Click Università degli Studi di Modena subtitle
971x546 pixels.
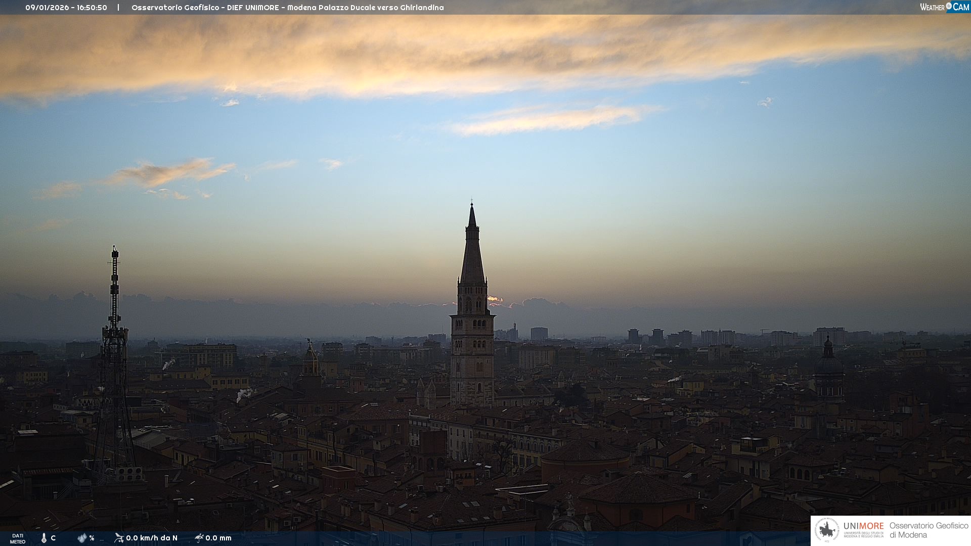pos(863,535)
